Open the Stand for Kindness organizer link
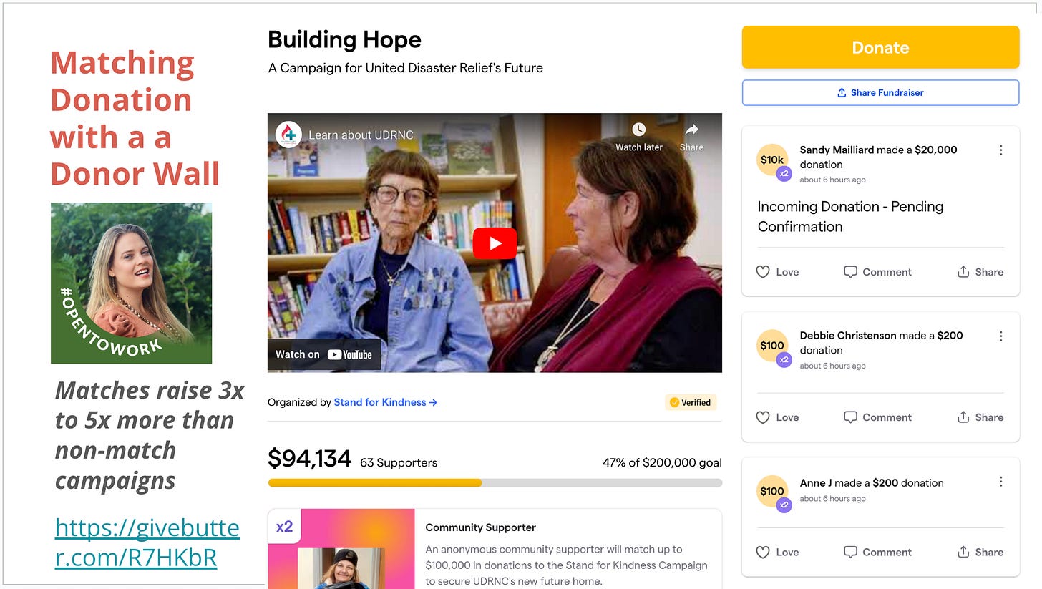Screen dimensions: 1042x589 tap(385, 402)
